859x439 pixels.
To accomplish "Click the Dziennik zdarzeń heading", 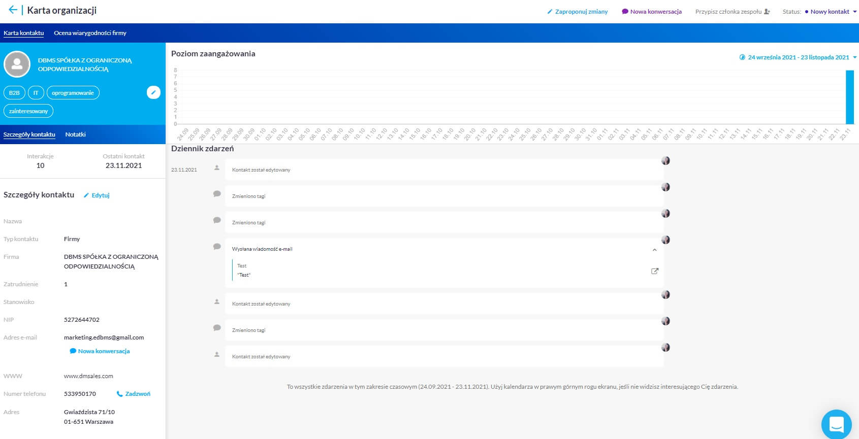I will point(202,149).
